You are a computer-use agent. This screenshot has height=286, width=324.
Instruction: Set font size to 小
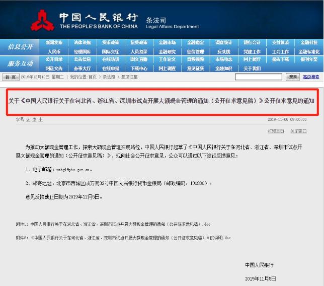pyautogui.click(x=40, y=119)
